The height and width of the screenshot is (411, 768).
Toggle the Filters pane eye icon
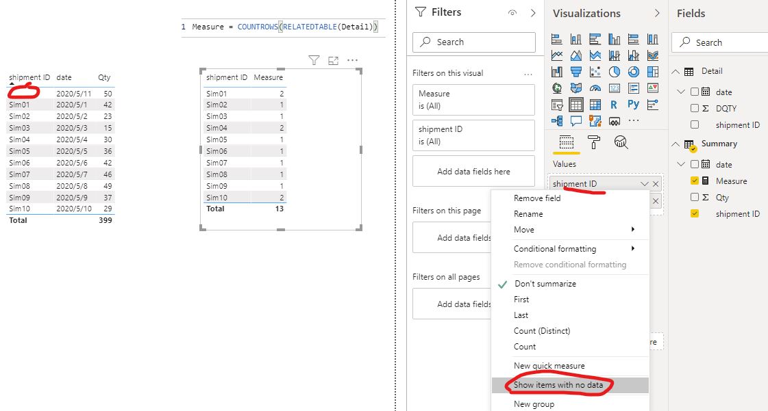click(512, 13)
